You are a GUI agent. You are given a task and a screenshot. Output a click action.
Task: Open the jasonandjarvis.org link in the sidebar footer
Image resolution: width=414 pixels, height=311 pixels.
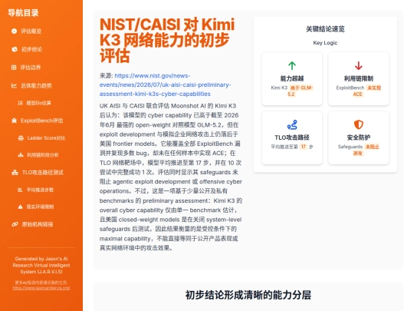coord(41,288)
